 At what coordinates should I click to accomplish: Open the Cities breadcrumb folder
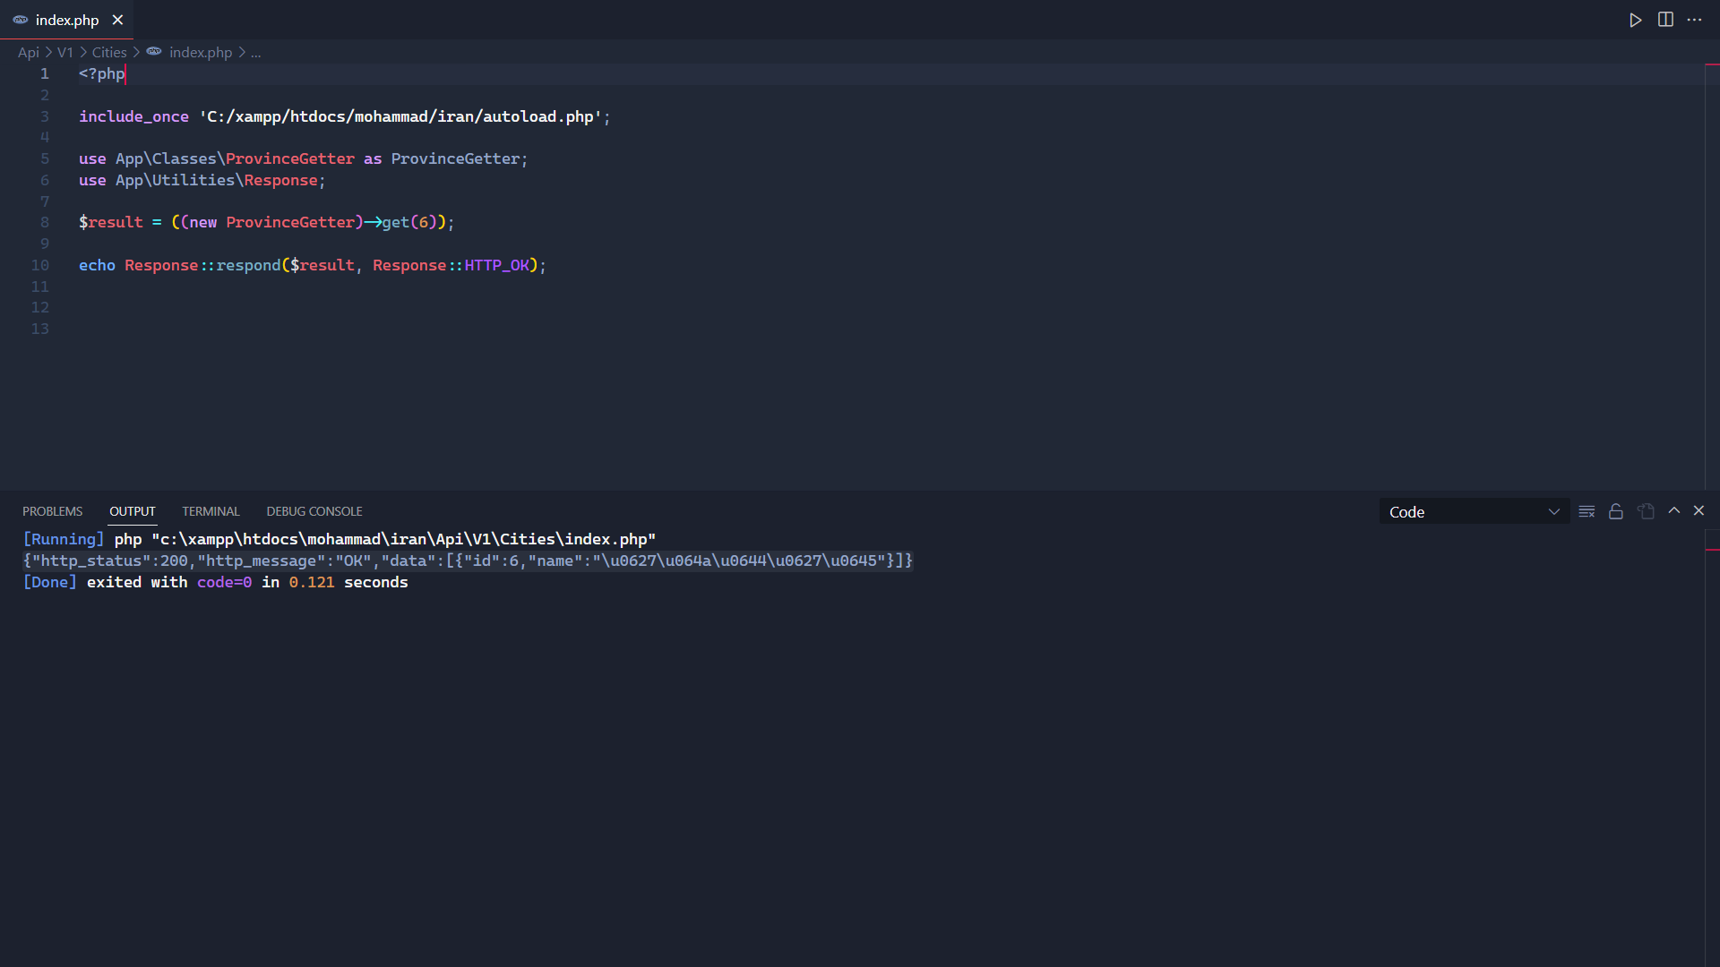[x=109, y=52]
